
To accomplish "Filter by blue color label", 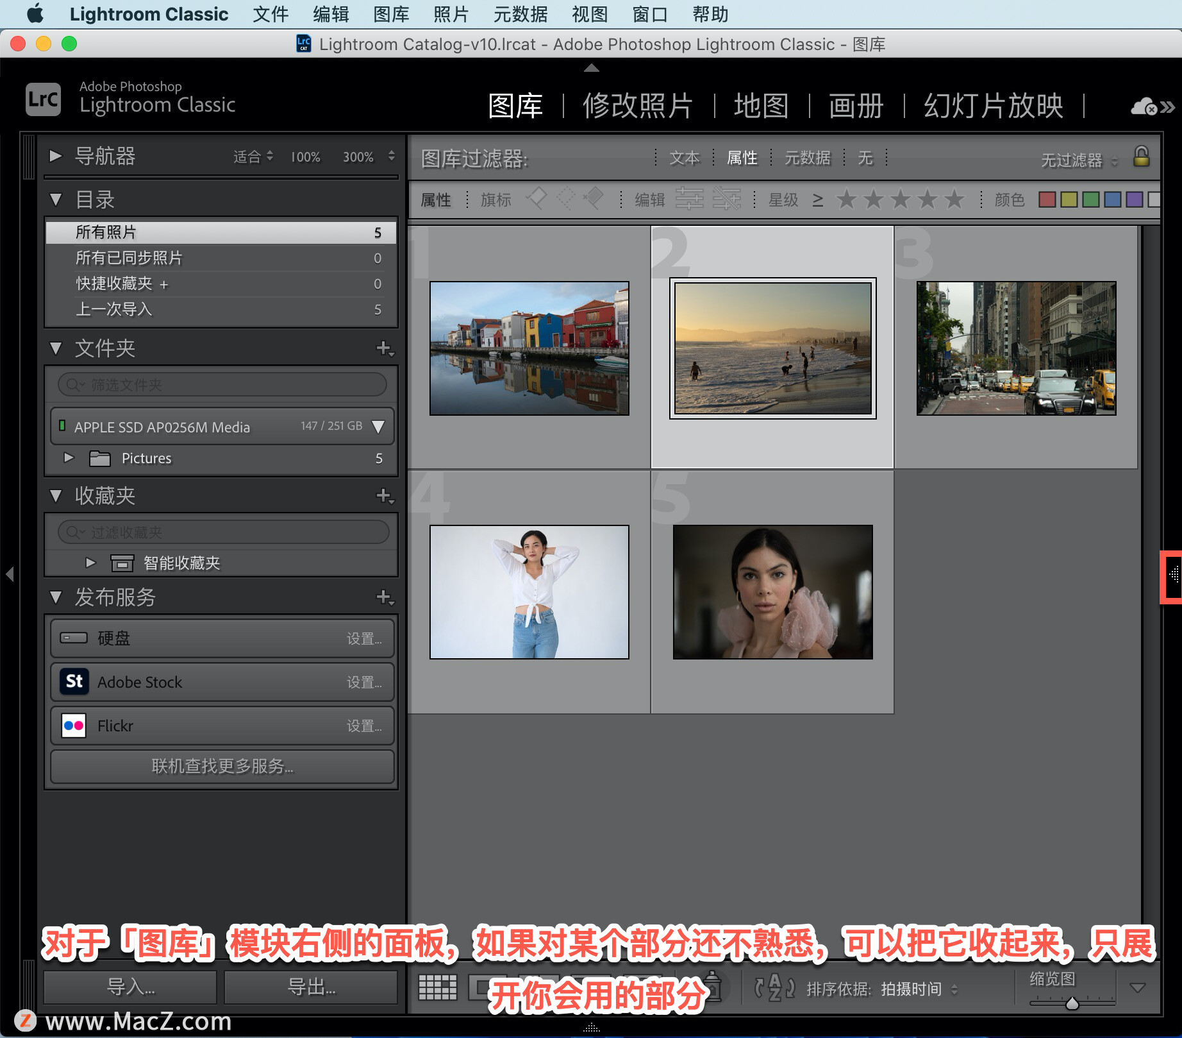I will tap(1113, 200).
